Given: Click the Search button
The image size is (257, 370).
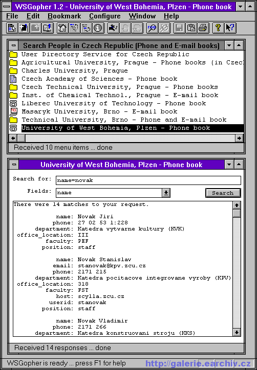Looking at the screenshot, I should [223, 193].
